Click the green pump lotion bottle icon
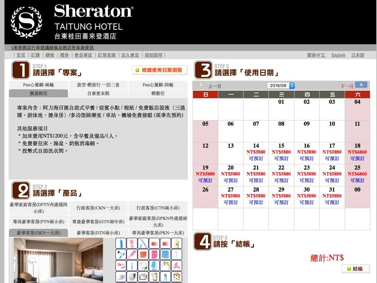The height and width of the screenshot is (283, 377). click(x=177, y=243)
